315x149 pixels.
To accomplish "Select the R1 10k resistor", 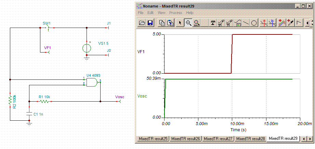I will [x=44, y=101].
